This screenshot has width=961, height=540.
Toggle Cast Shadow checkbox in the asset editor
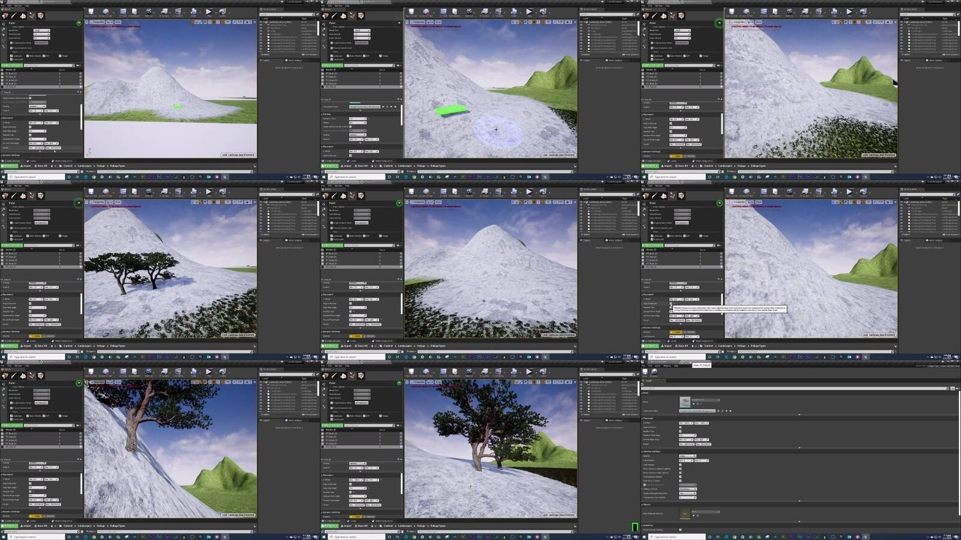click(x=681, y=465)
